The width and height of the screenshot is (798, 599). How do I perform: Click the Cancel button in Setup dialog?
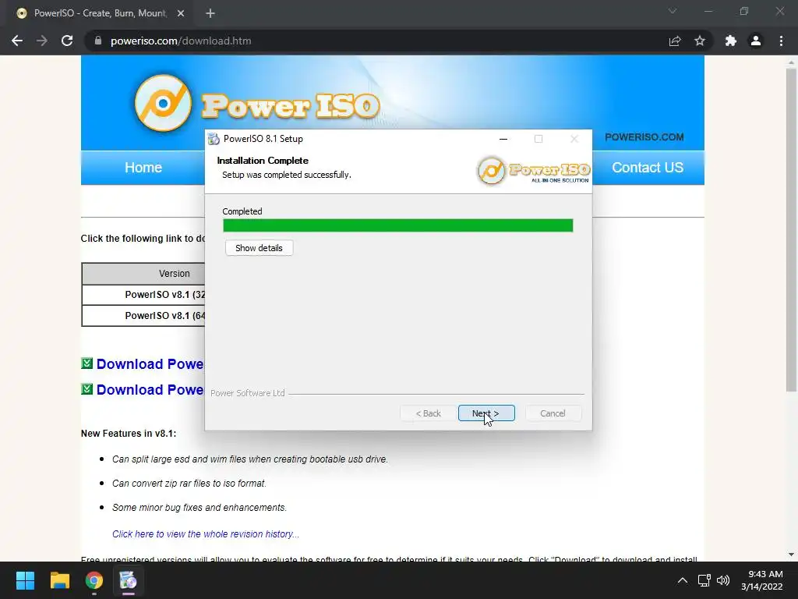pyautogui.click(x=553, y=413)
